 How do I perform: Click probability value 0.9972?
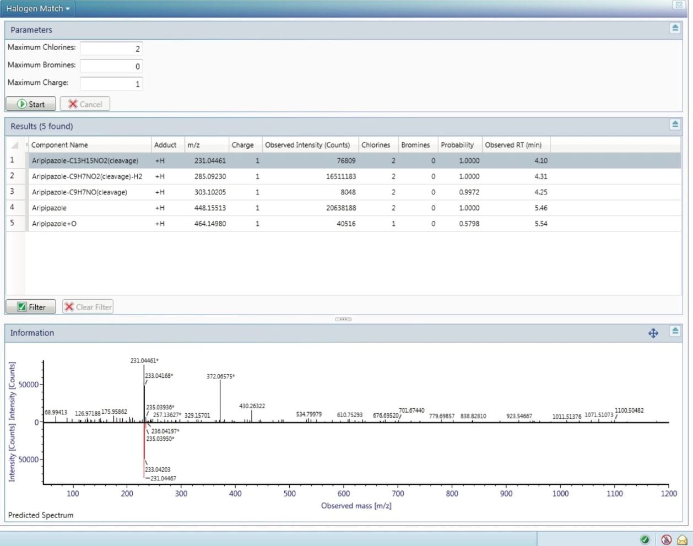pos(469,192)
